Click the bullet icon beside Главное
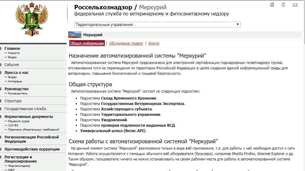The height and width of the screenshot is (171, 305). (x=1, y=49)
